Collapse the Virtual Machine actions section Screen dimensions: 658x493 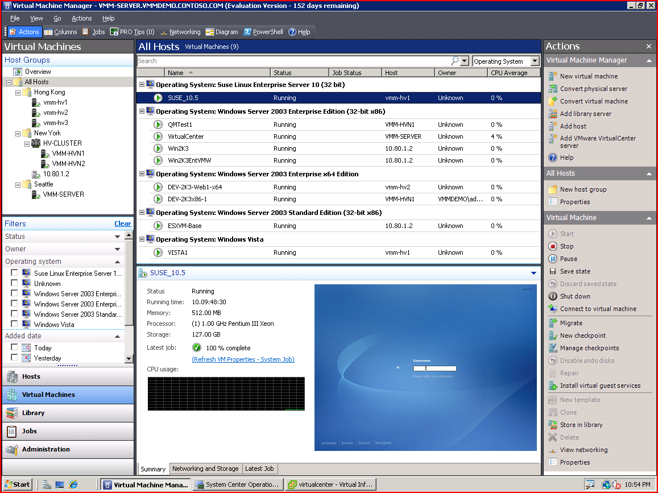coord(649,218)
